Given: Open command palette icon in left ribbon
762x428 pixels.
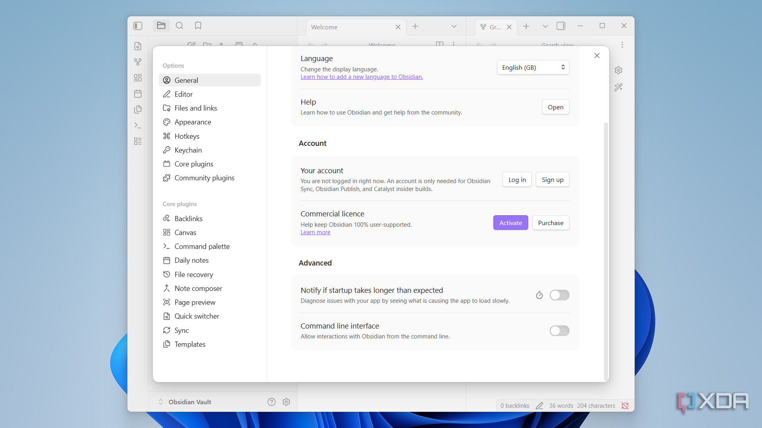Looking at the screenshot, I should point(138,126).
